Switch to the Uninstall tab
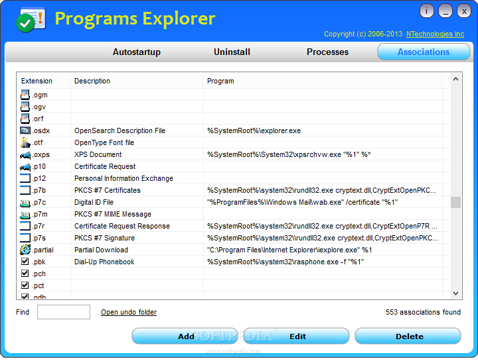478x363 pixels. click(x=232, y=52)
